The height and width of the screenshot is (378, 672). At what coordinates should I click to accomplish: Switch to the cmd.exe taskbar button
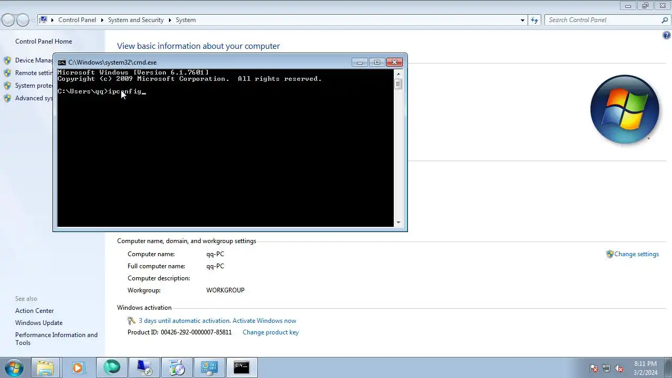point(241,367)
